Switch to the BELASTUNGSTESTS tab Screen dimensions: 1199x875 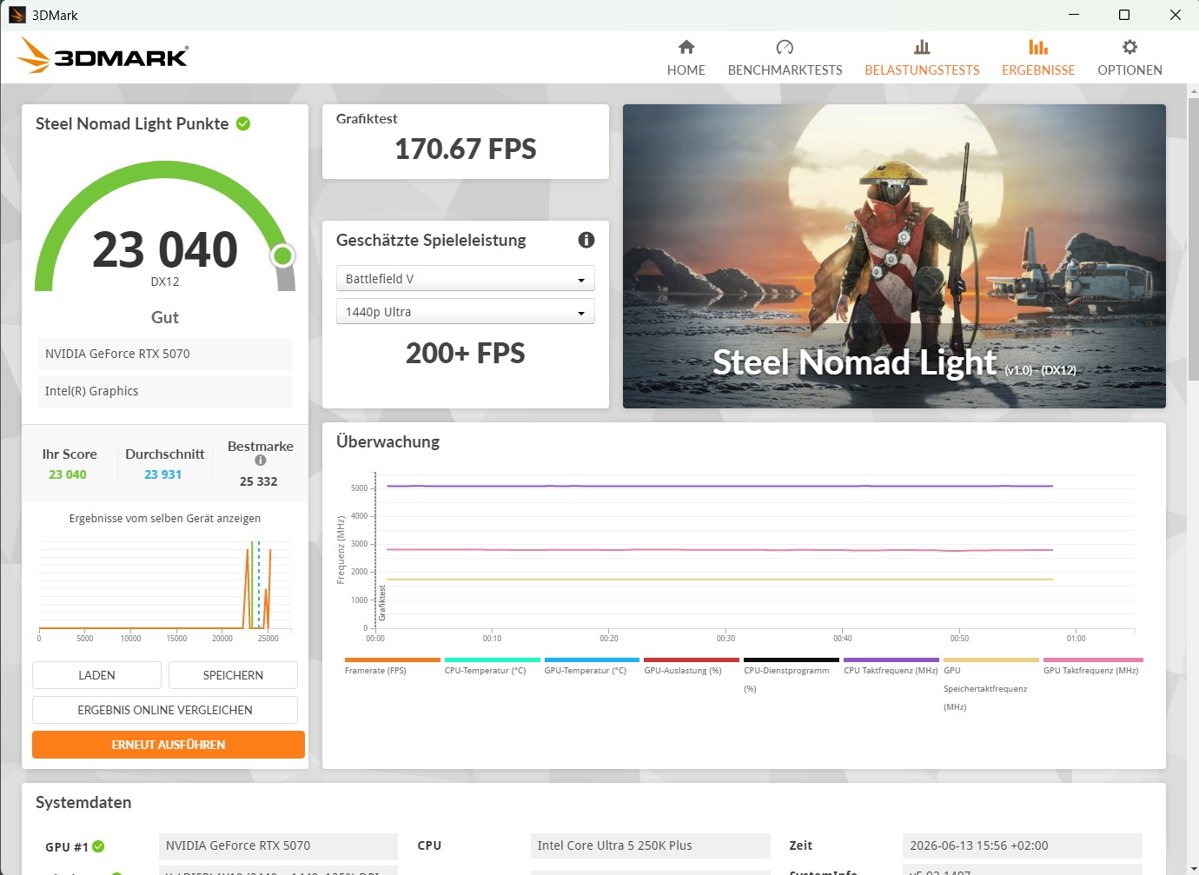922,58
